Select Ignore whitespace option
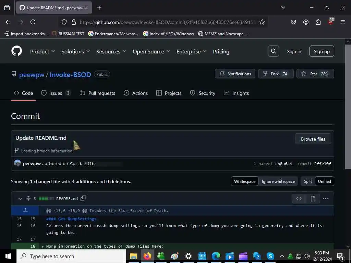 point(278,181)
